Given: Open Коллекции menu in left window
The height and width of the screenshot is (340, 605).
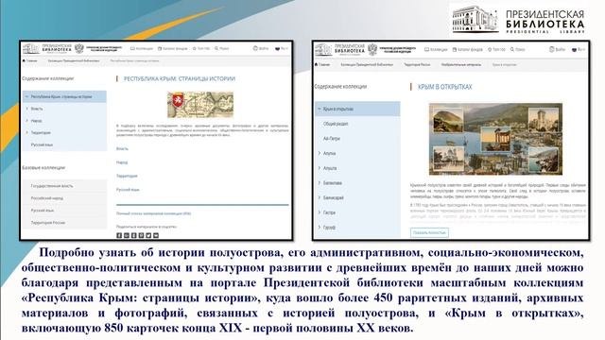Looking at the screenshot, I should [142, 48].
